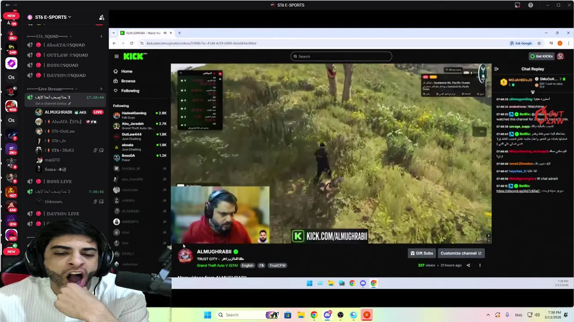Click the invite people icon beside ST6 E-SPORTS
574x322 pixels.
coord(102,17)
